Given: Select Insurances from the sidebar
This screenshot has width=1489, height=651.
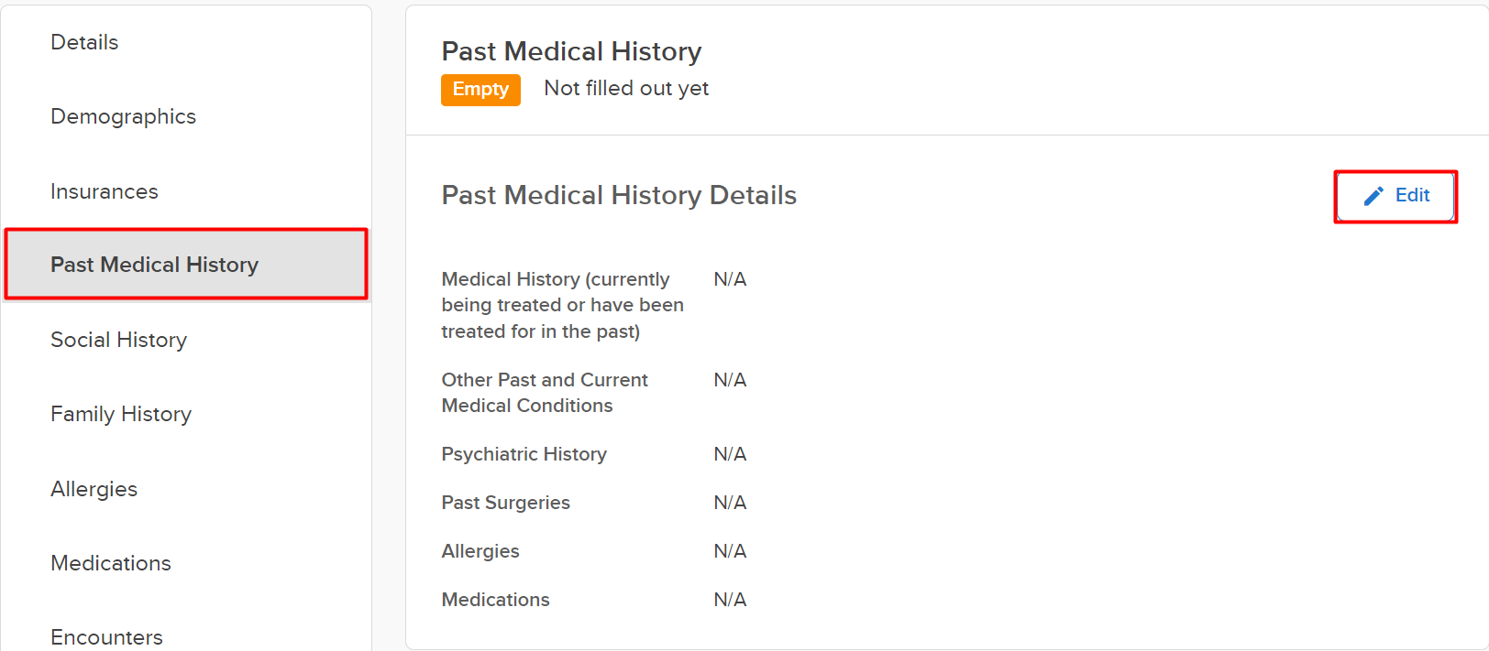Looking at the screenshot, I should pos(104,191).
